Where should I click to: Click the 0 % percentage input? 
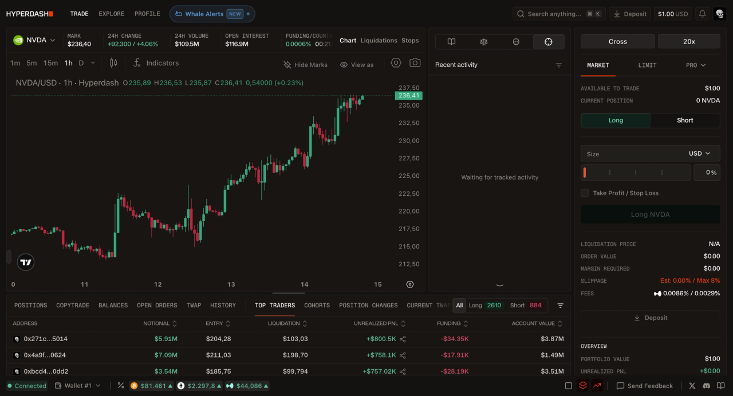click(x=707, y=172)
